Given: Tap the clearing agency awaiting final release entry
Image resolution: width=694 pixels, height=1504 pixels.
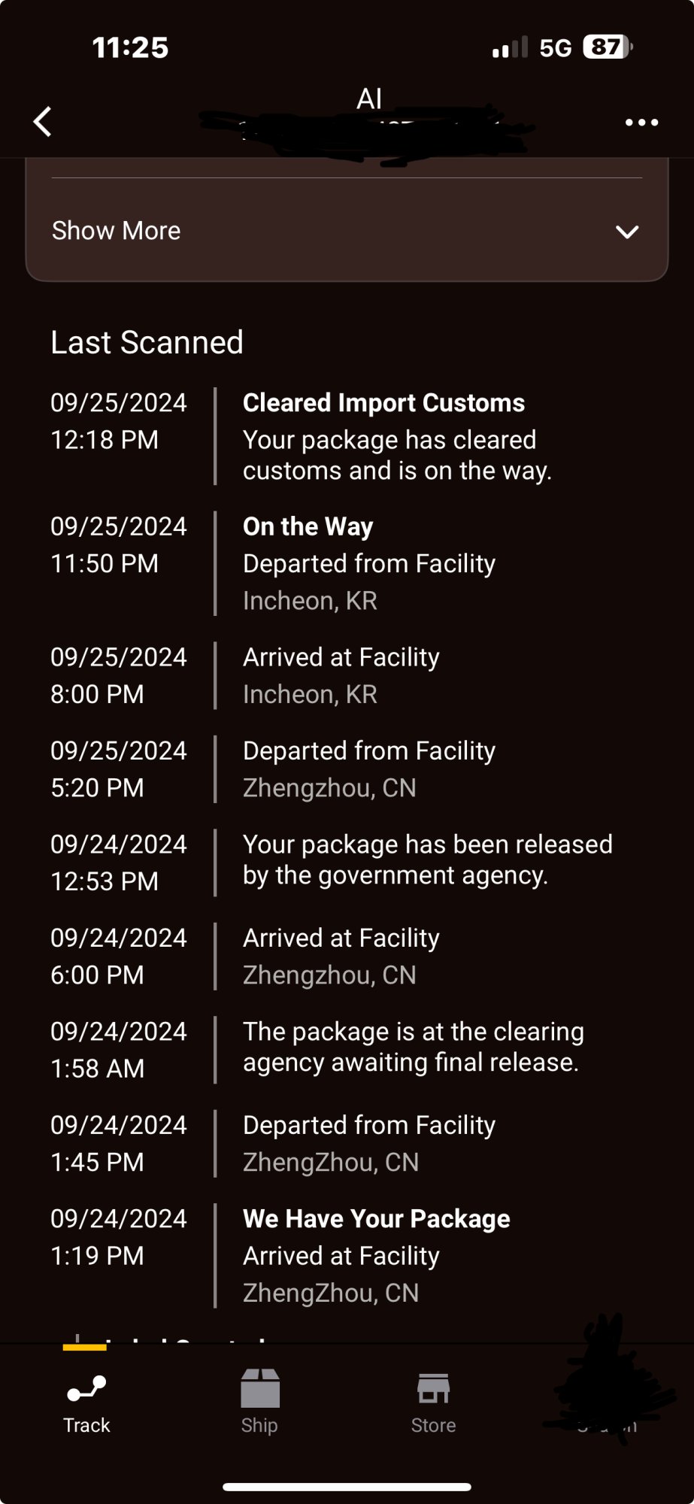Looking at the screenshot, I should [347, 1050].
